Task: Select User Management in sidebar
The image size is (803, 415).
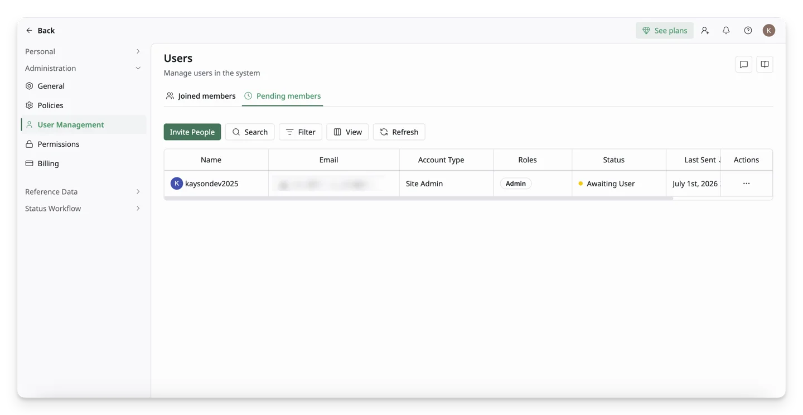Action: (x=84, y=125)
